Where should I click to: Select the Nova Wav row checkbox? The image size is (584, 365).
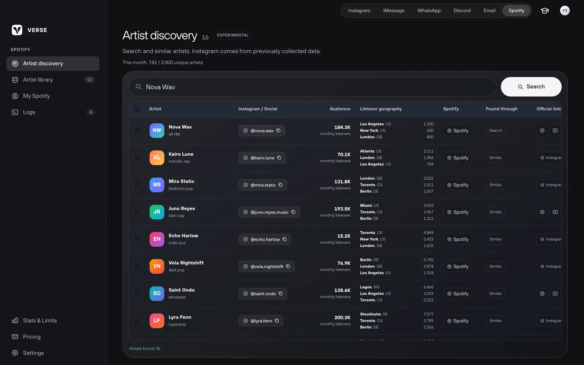[x=137, y=130]
